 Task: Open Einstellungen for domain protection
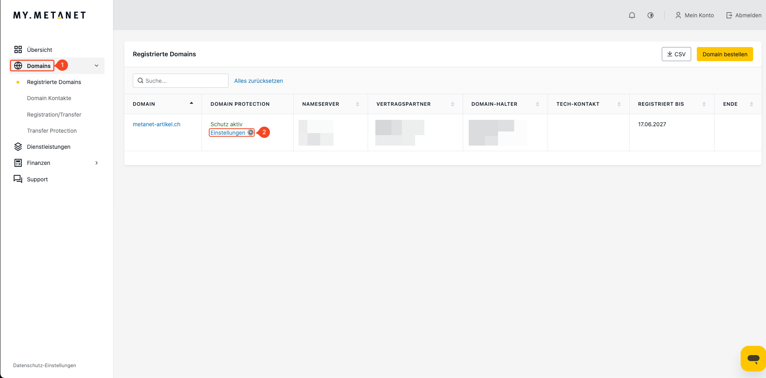click(x=228, y=133)
